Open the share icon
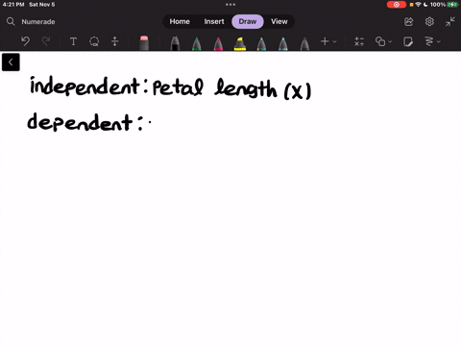 408,22
